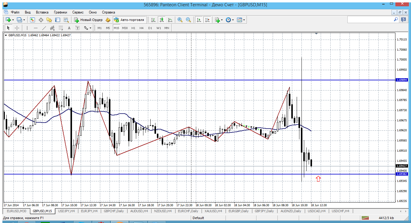411x223 pixels.
Task: Switch chart to line chart mode
Action: pyautogui.click(x=170, y=20)
